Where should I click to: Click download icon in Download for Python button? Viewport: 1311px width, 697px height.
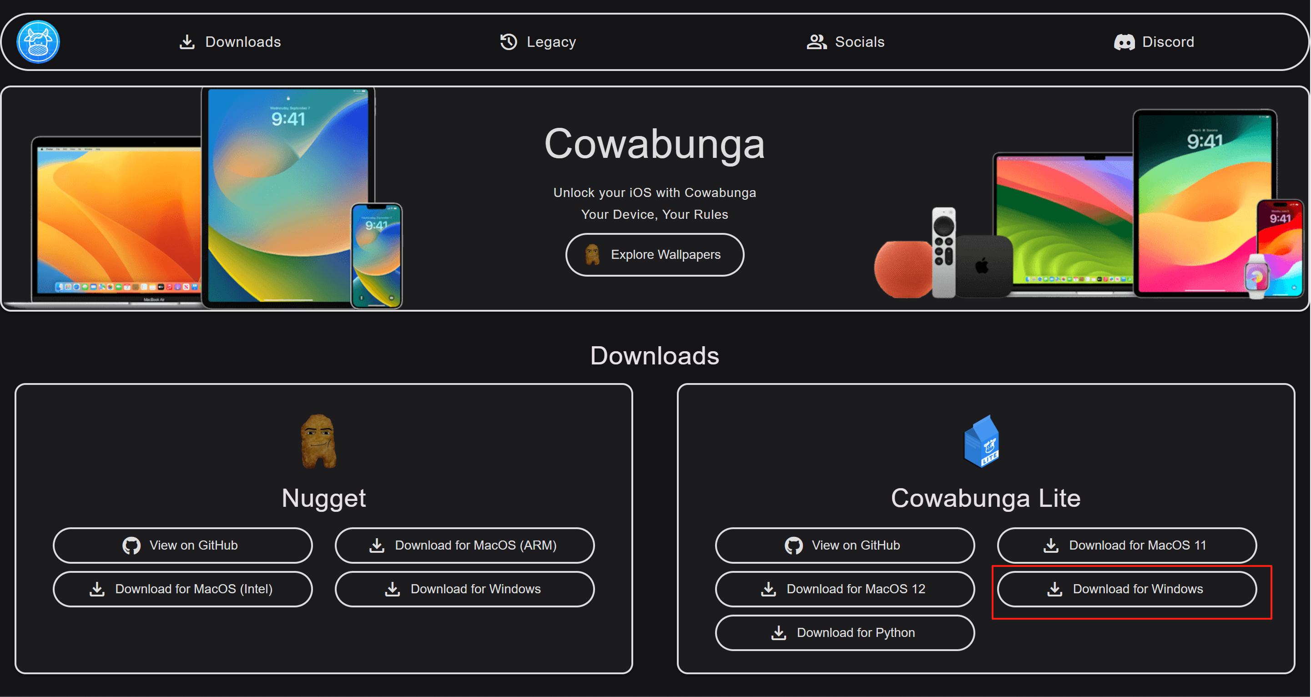(779, 633)
